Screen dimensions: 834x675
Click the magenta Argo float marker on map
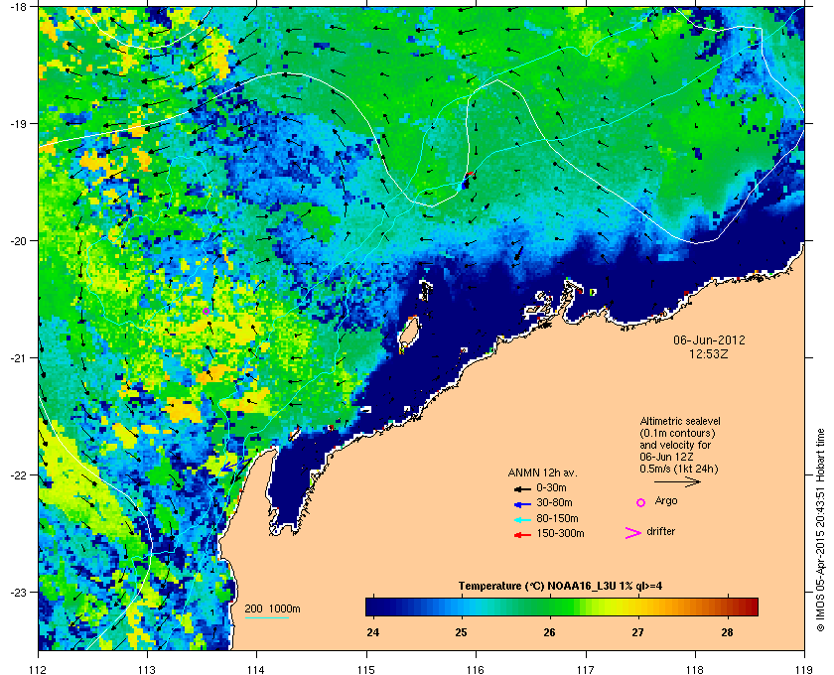[x=206, y=311]
